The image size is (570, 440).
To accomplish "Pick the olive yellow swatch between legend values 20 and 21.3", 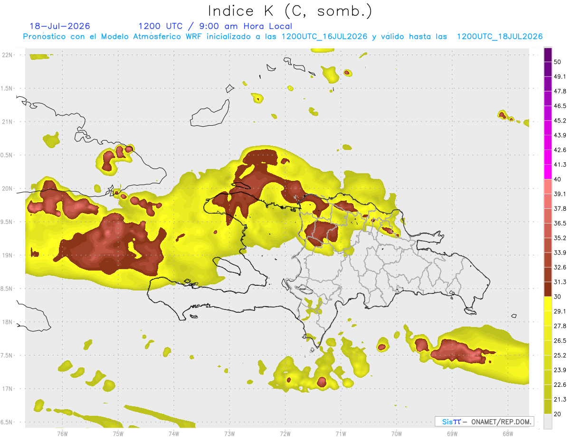I will pos(548,407).
